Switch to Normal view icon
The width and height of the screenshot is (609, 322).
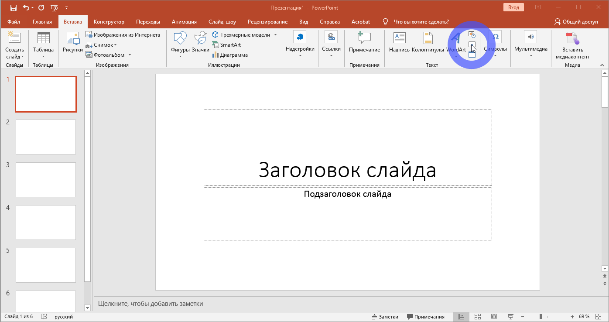coord(461,317)
